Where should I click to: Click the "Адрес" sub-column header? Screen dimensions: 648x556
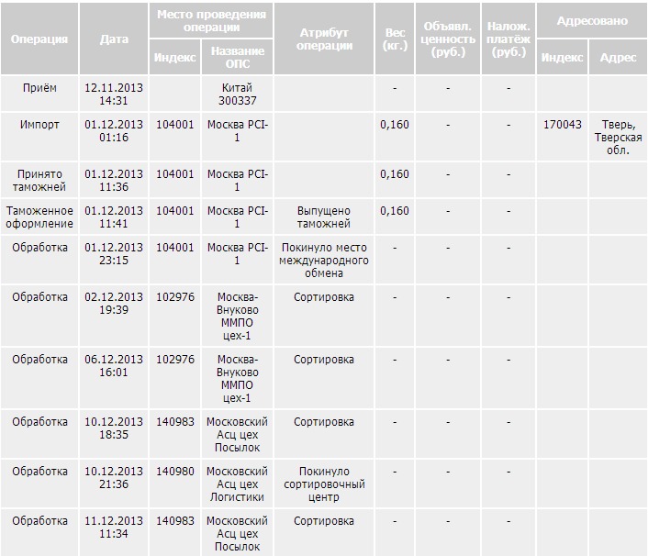(618, 58)
